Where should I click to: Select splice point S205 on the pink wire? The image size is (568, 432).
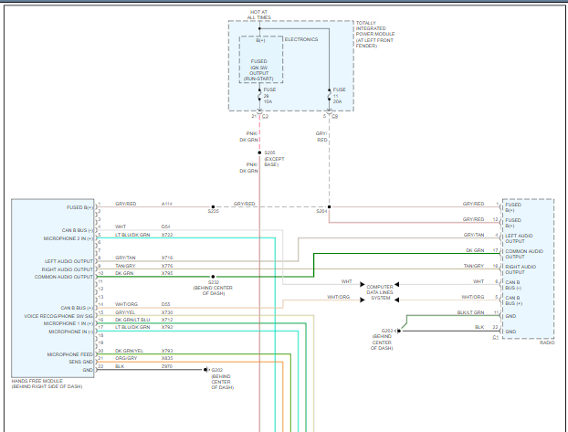pos(259,152)
